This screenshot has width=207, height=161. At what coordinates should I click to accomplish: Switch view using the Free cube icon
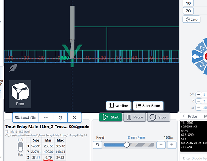(20, 94)
